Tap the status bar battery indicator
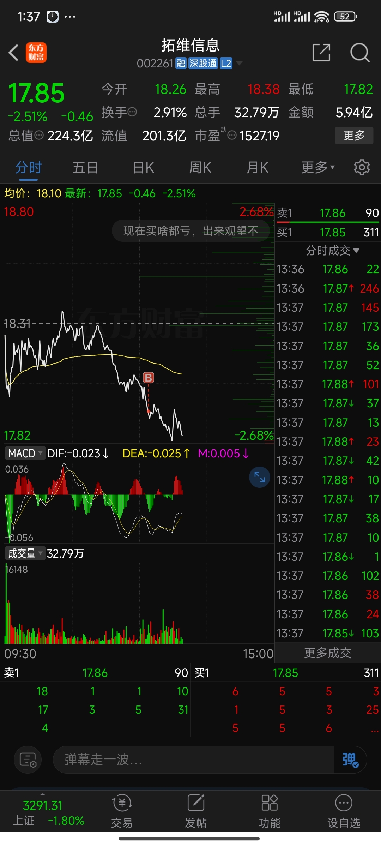The width and height of the screenshot is (381, 847). pos(346,17)
